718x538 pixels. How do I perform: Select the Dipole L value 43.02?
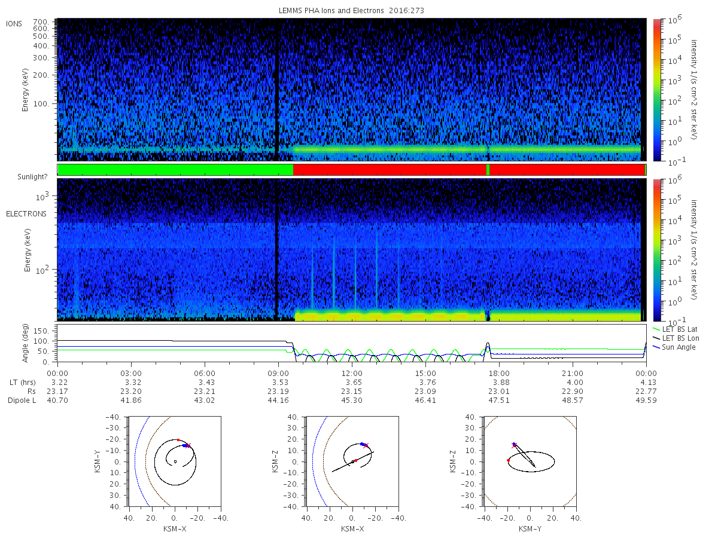tap(205, 400)
